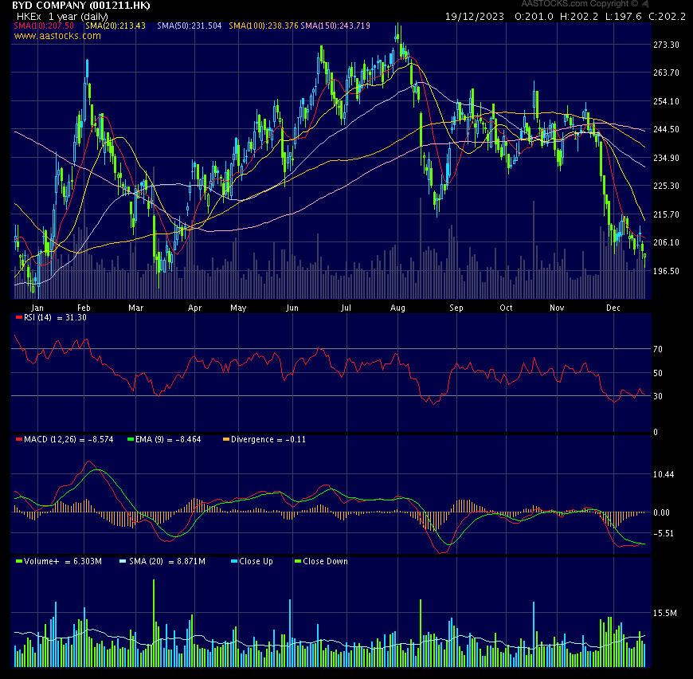The height and width of the screenshot is (679, 693).
Task: Select the SMA(10):207.50 legend text
Action: 44,26
